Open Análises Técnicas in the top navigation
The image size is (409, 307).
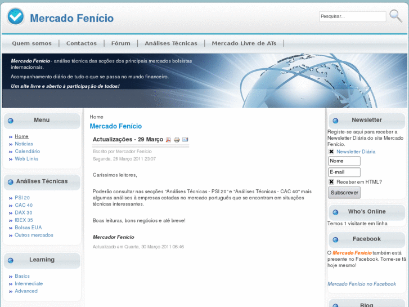(x=171, y=43)
